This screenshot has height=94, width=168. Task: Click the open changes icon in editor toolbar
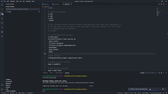click(161, 4)
